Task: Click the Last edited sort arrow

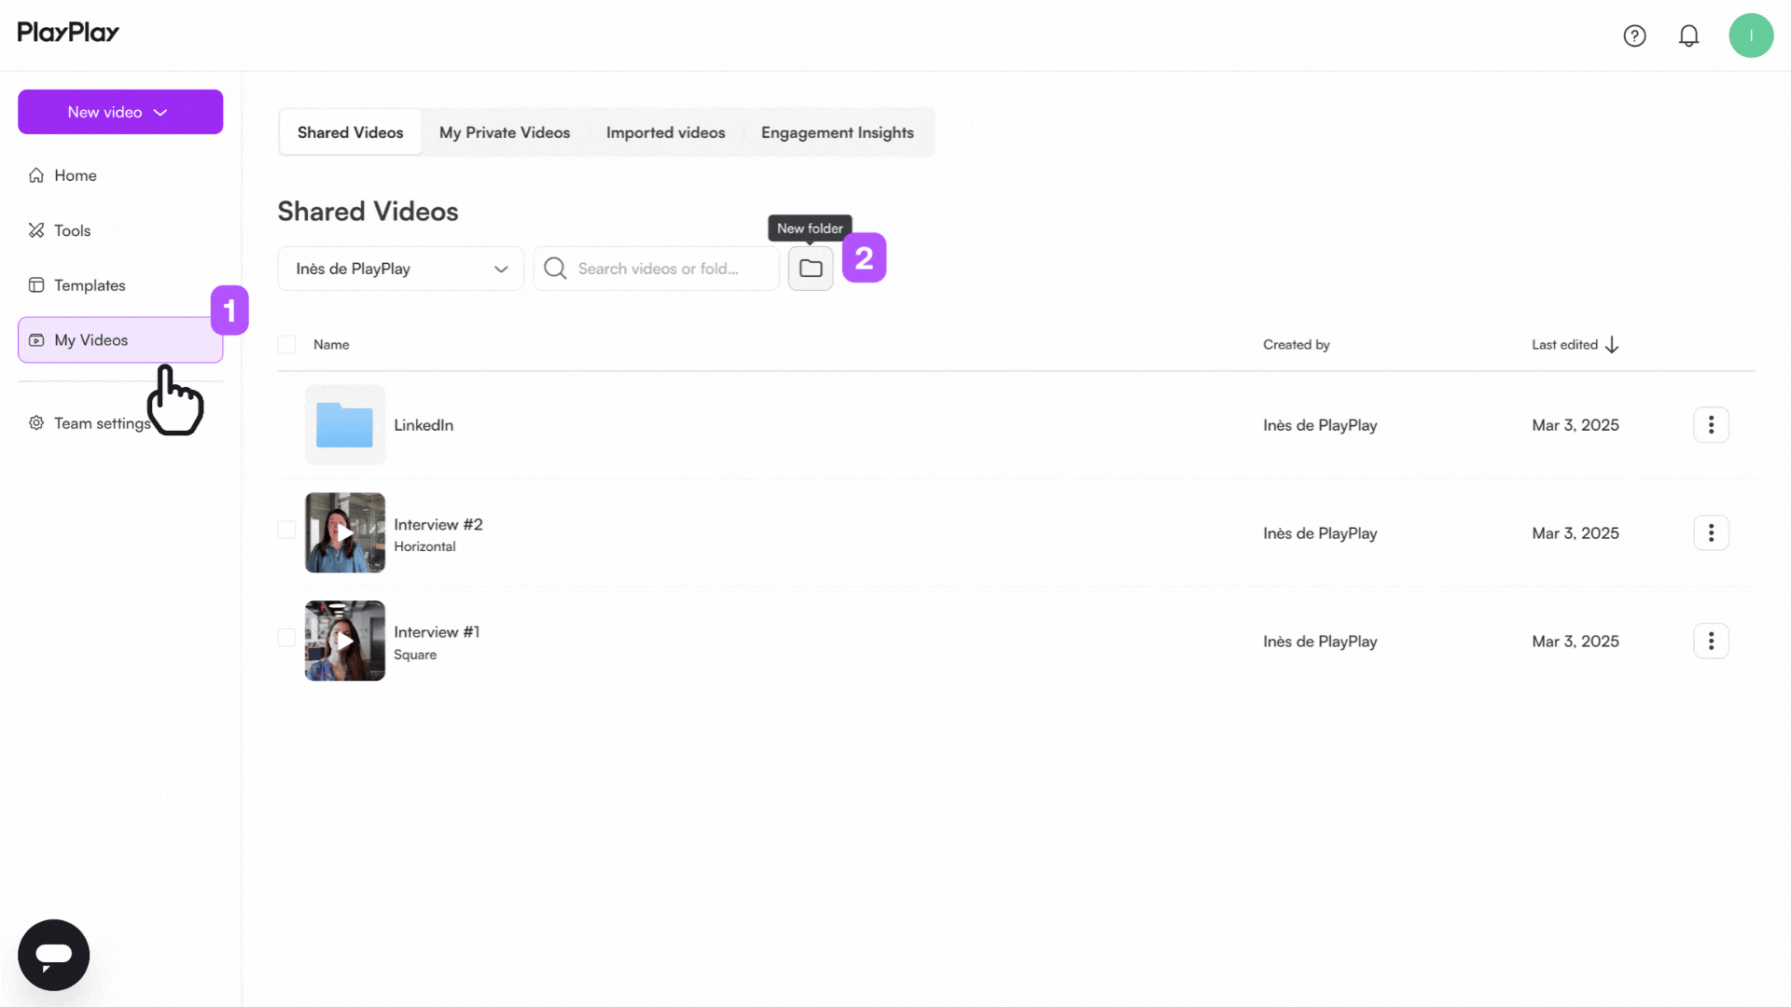Action: click(1612, 345)
